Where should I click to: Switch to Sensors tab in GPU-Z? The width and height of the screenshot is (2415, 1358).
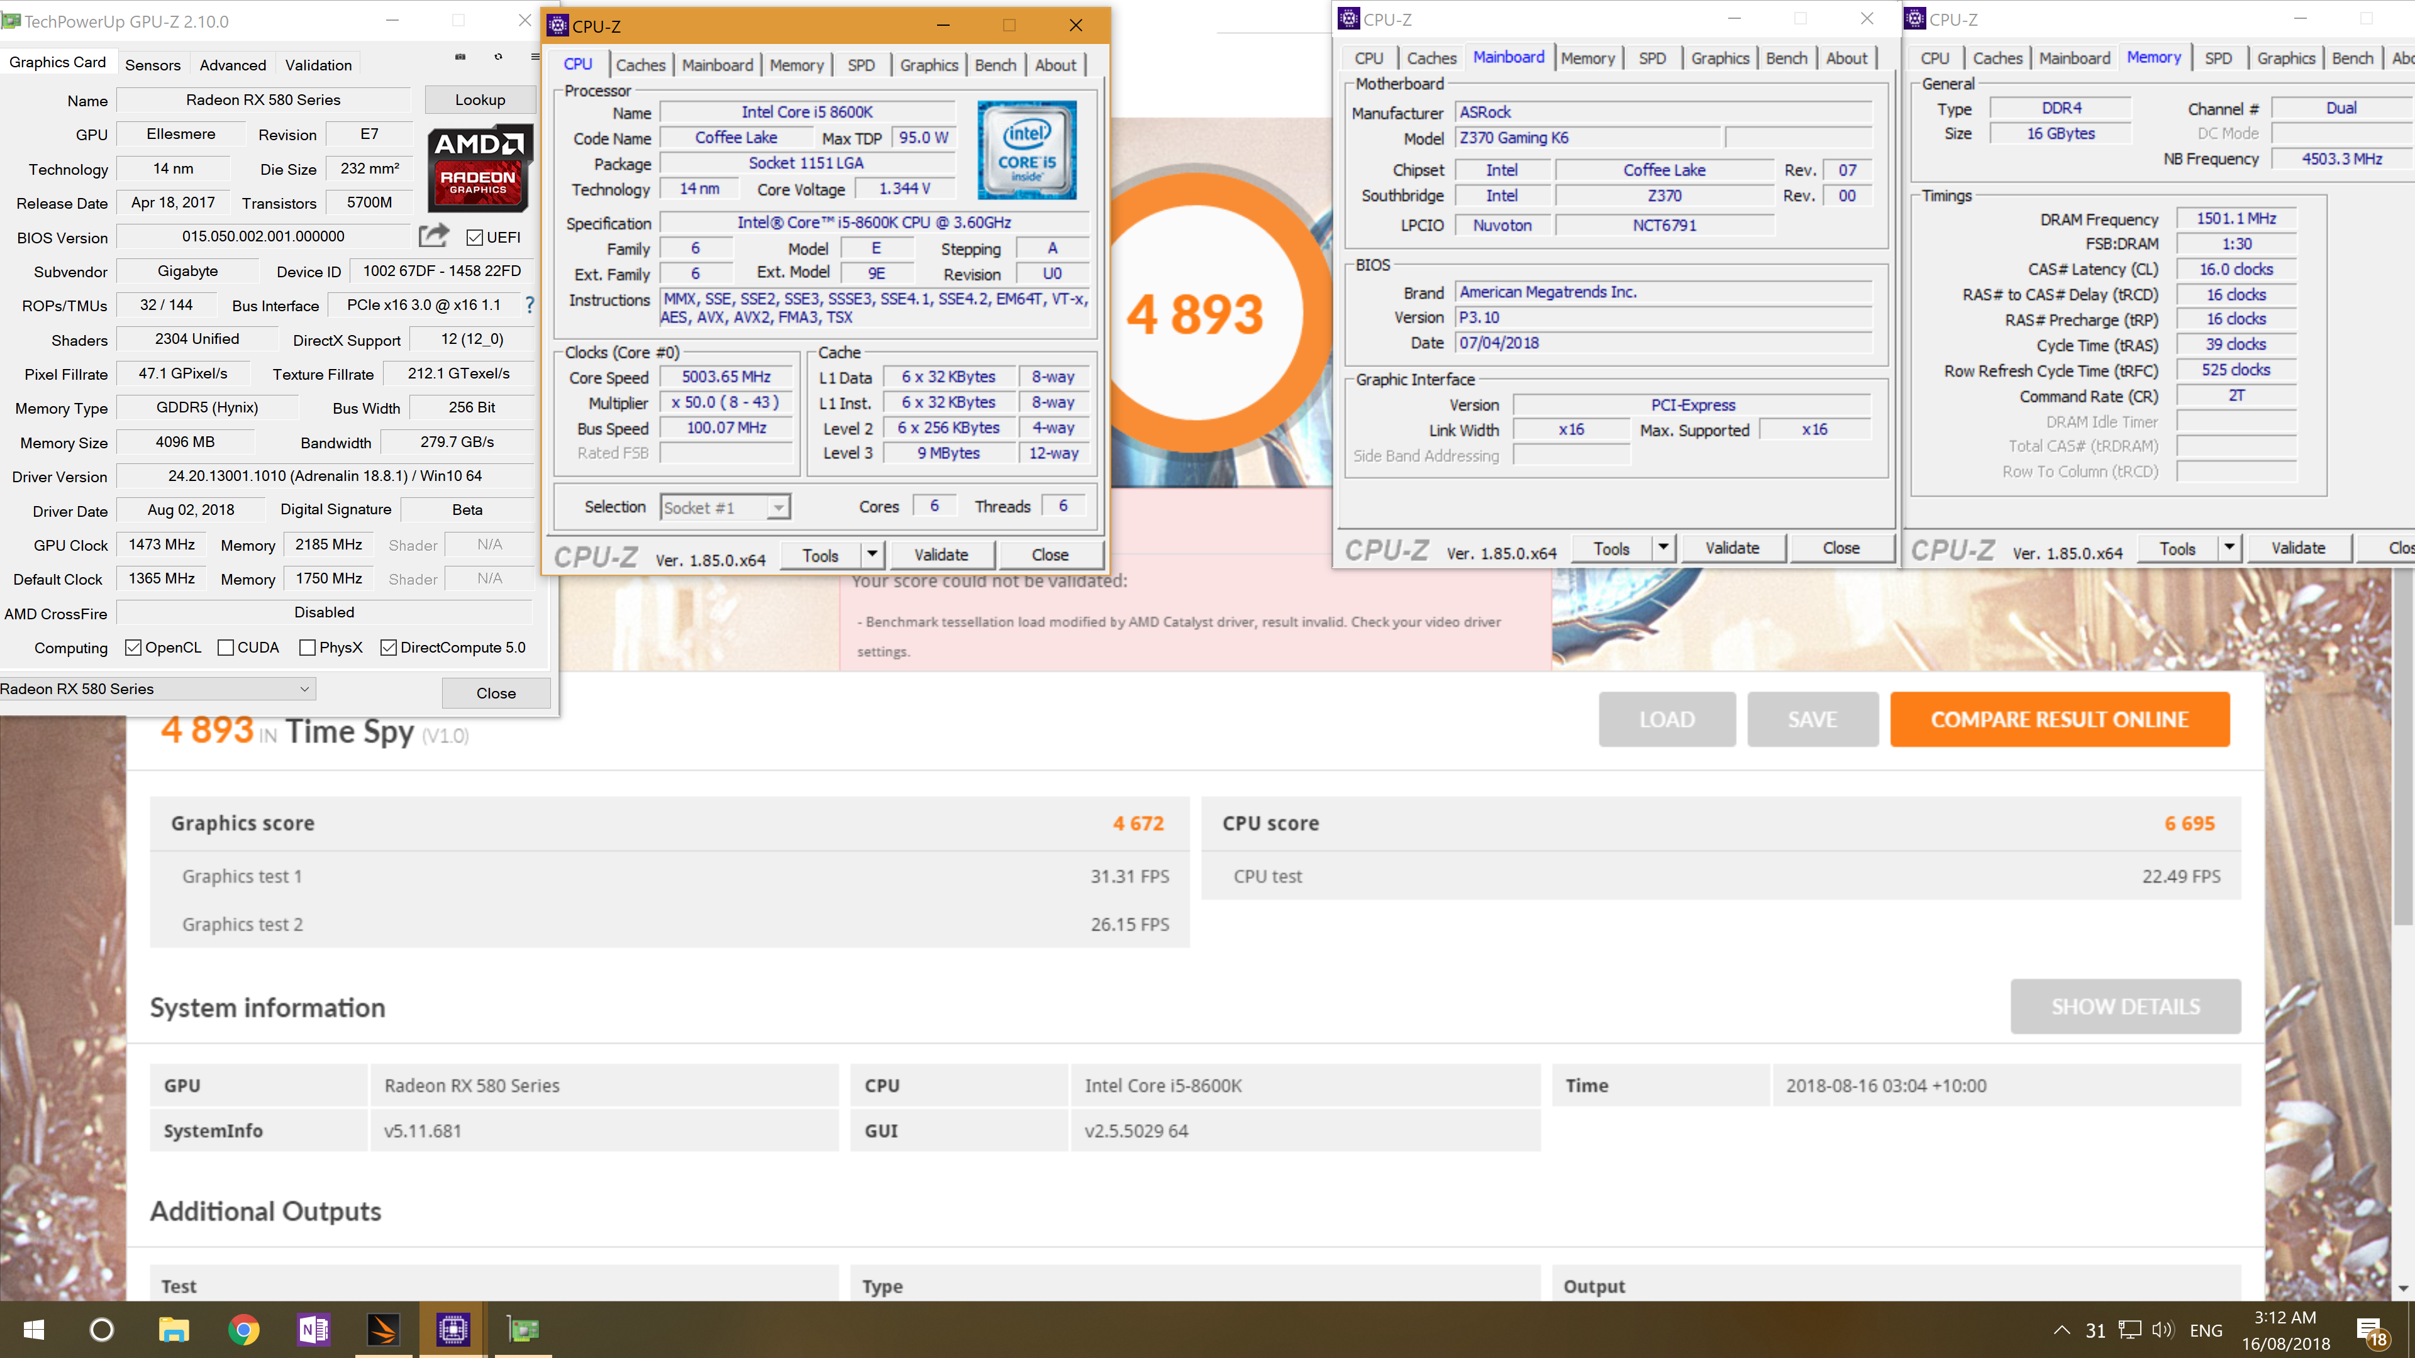click(x=153, y=65)
